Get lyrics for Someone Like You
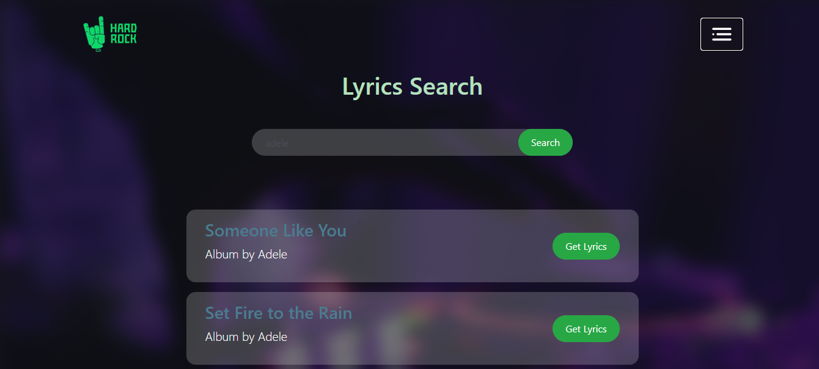The width and height of the screenshot is (819, 369). (586, 246)
